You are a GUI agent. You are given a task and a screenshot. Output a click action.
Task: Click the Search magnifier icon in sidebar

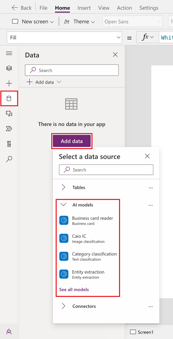coord(9,159)
